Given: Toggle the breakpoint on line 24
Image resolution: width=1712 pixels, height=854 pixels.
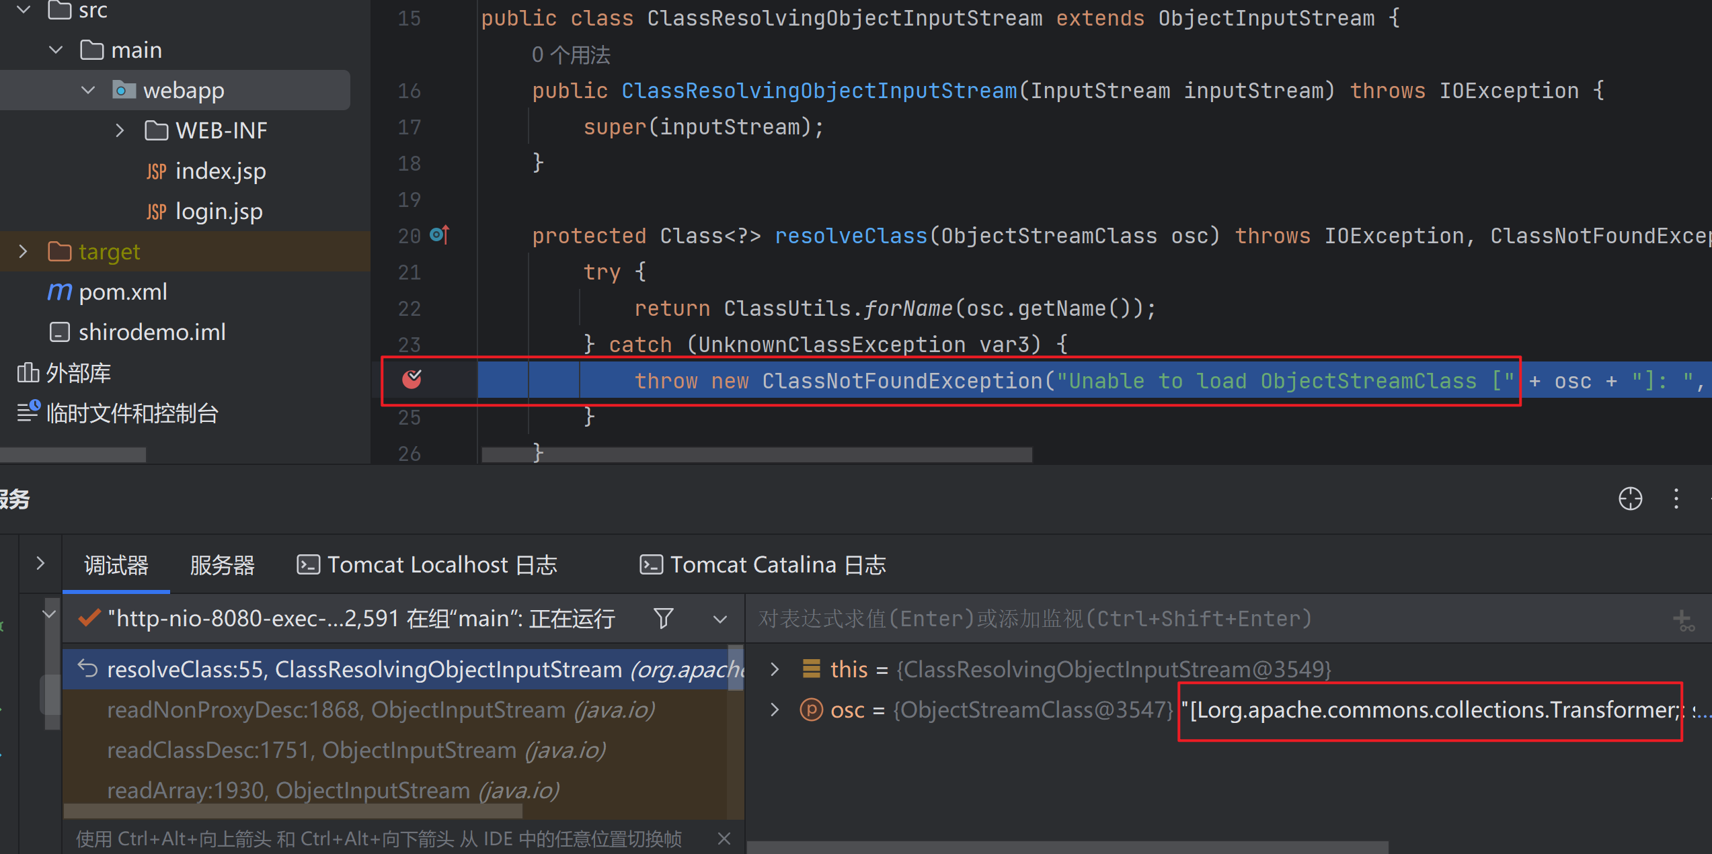Looking at the screenshot, I should [412, 380].
